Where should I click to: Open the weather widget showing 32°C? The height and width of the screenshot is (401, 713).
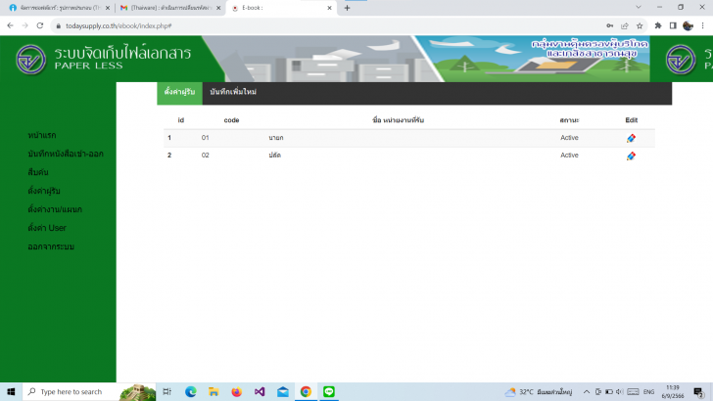click(539, 392)
